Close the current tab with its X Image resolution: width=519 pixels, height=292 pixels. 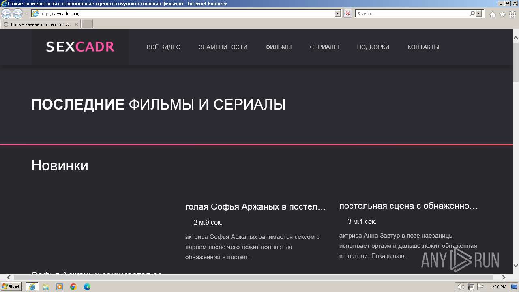(76, 24)
